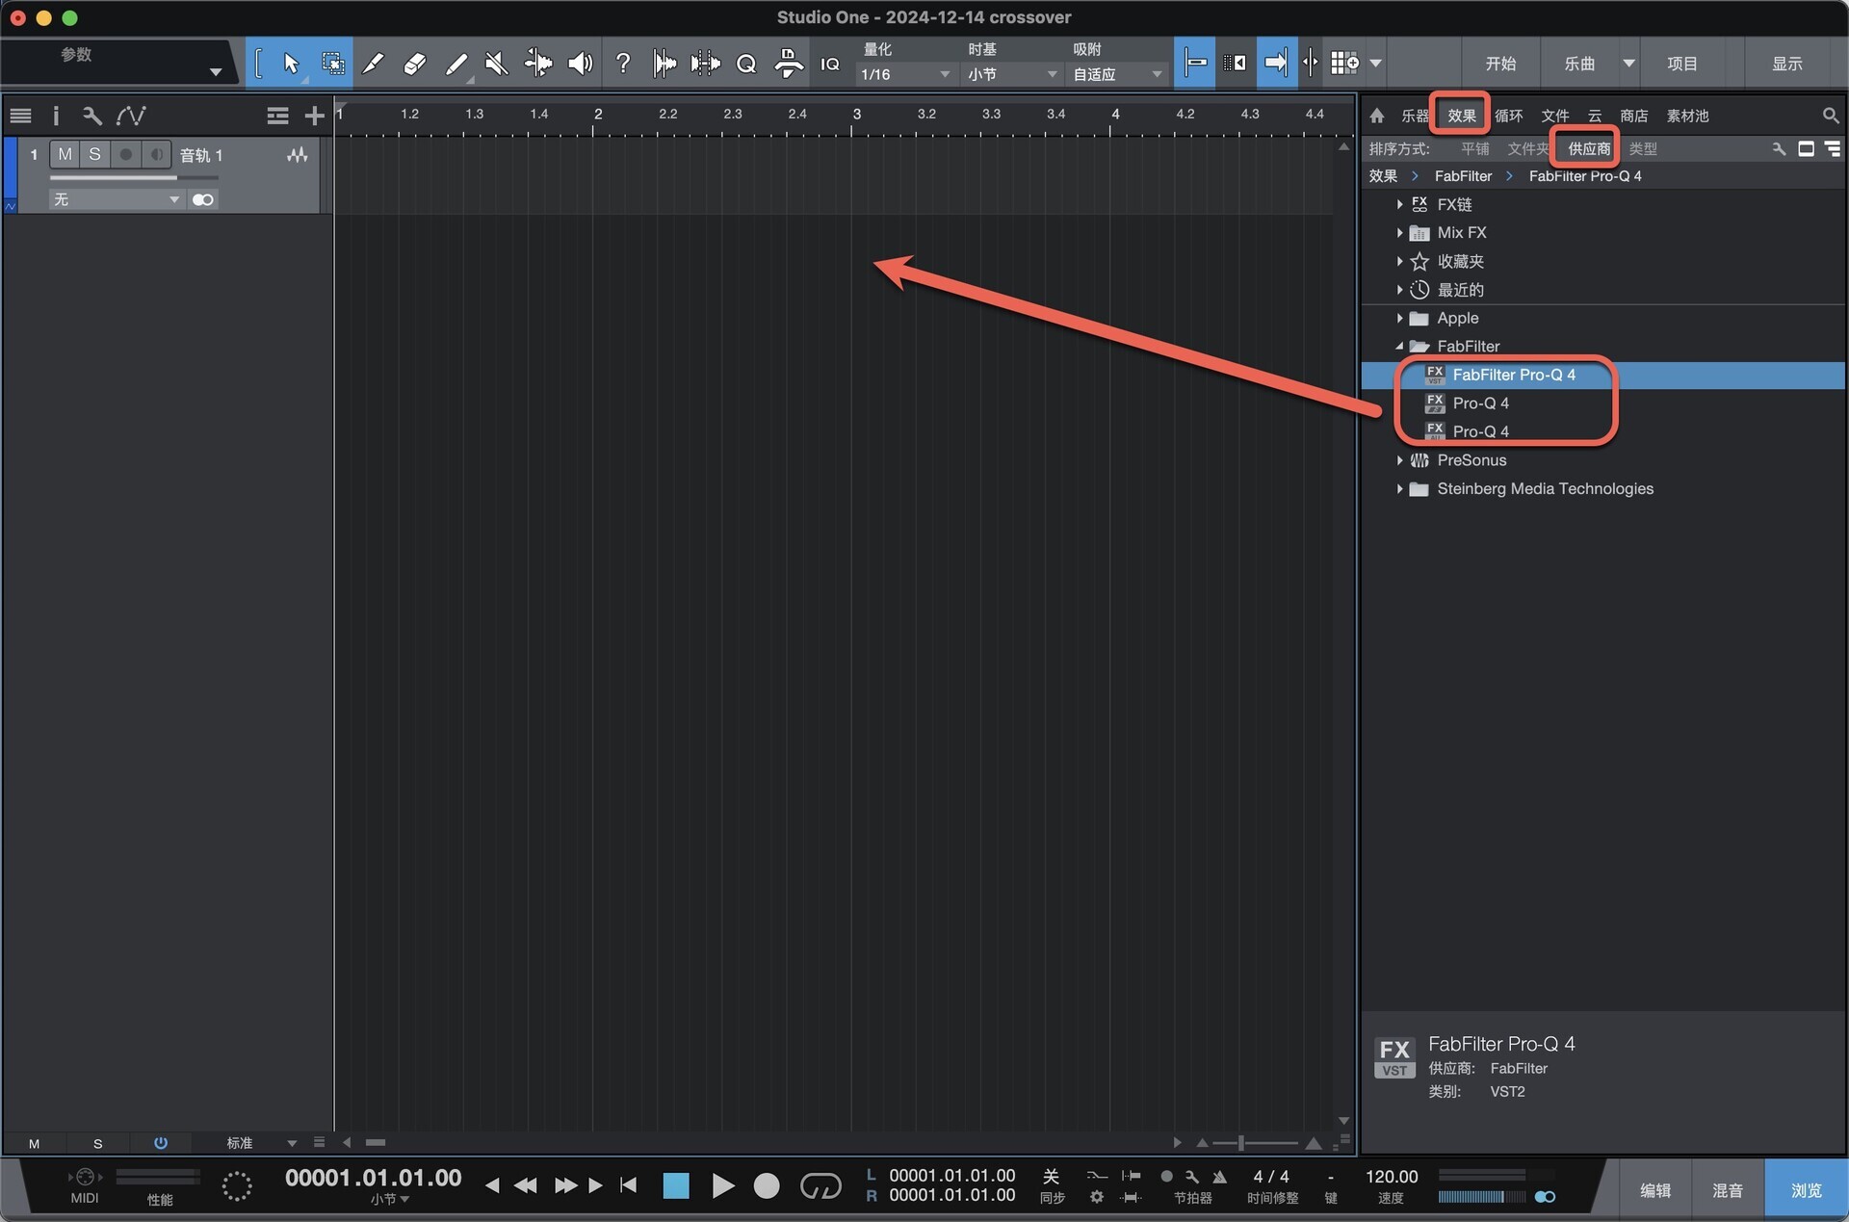1849x1222 pixels.
Task: Switch to the 效果 browser tab
Action: (1461, 116)
